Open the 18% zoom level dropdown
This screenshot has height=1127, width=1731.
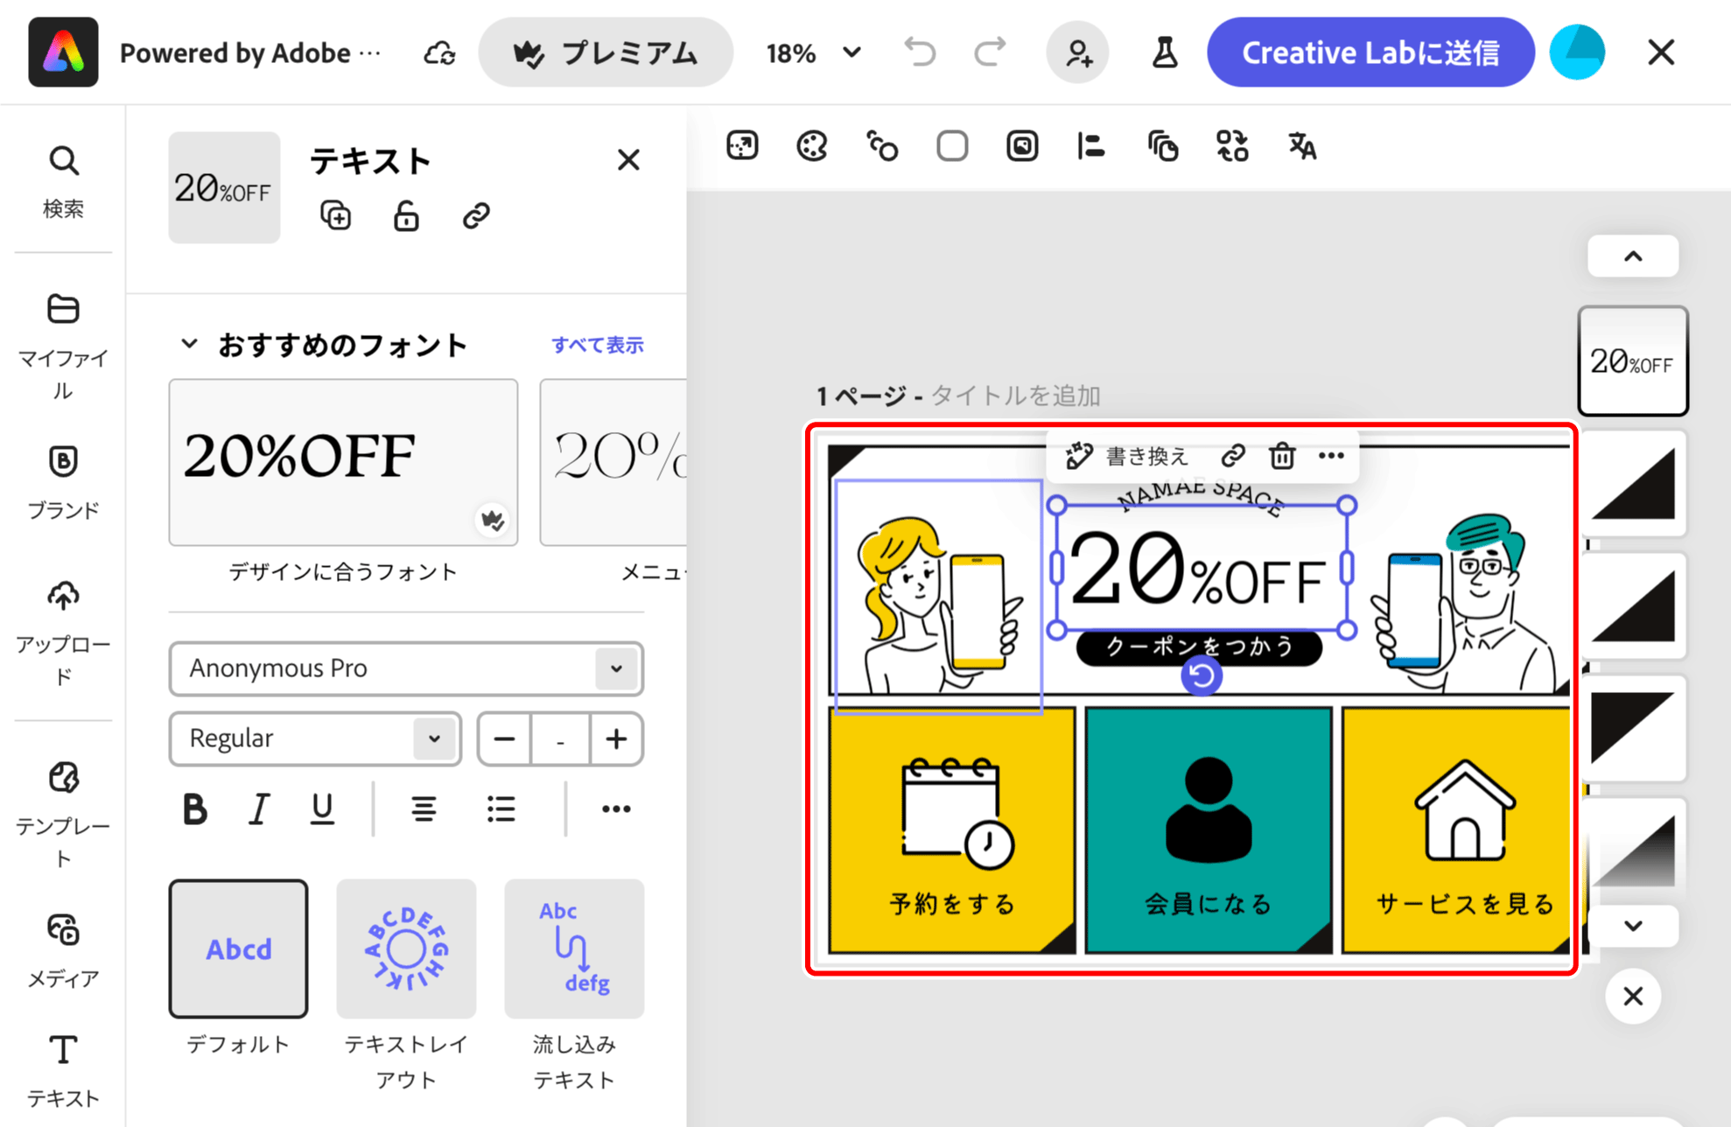[814, 52]
